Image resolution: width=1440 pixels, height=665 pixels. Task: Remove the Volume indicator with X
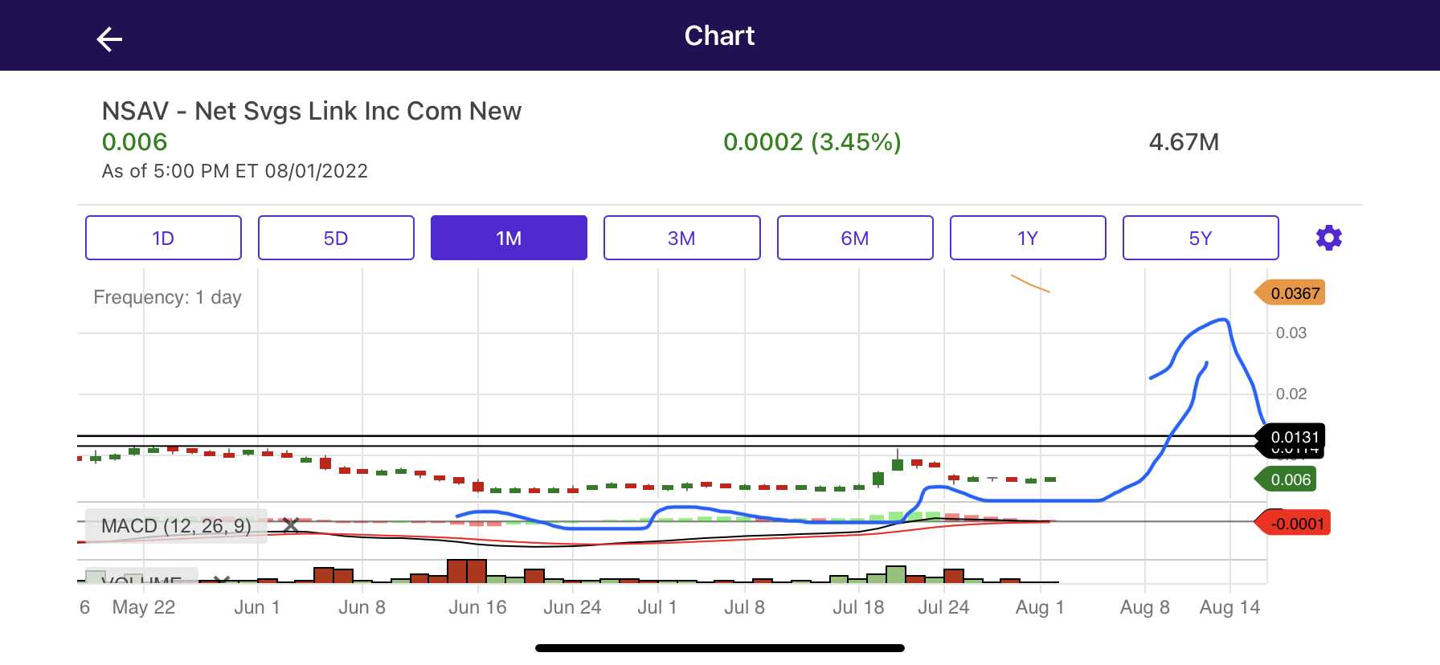coord(222,580)
